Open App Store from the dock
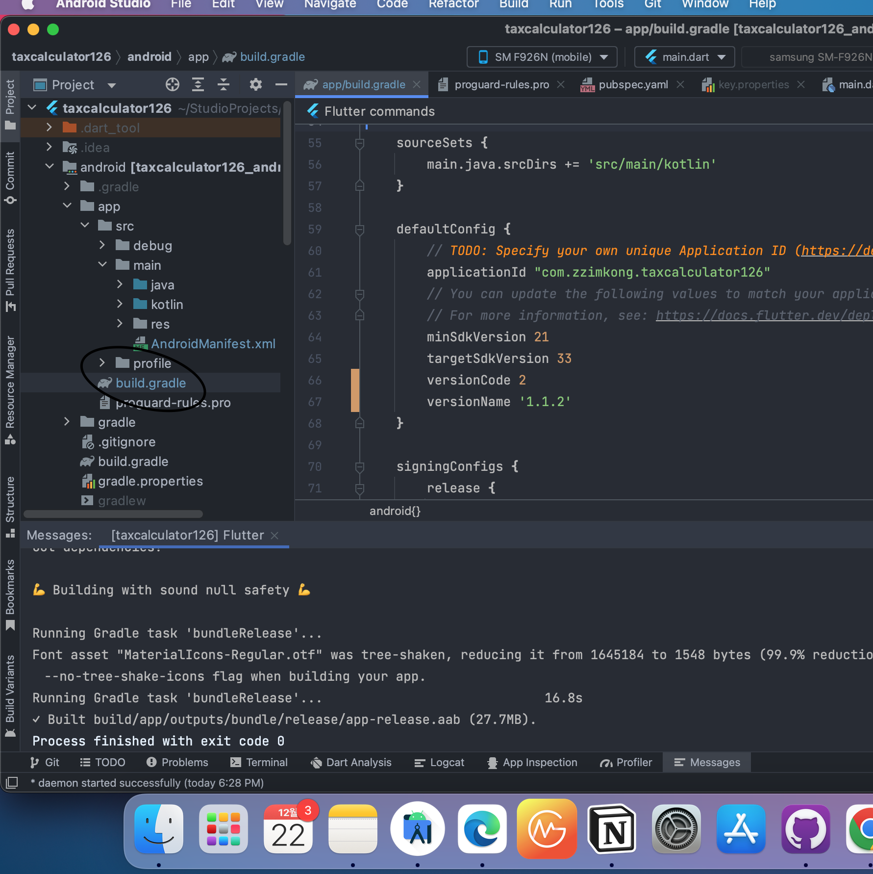Screen dimensions: 873x874 pyautogui.click(x=741, y=829)
